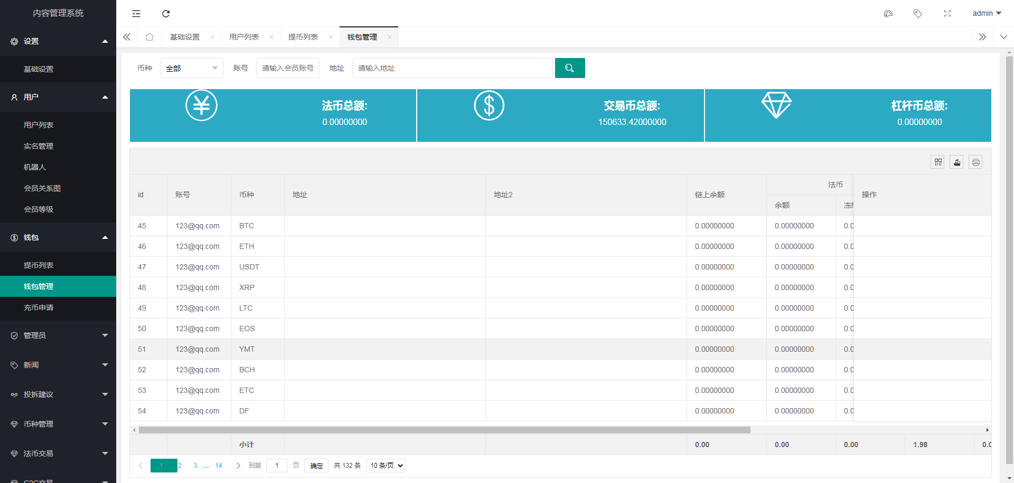Viewport: 1014px width, 483px height.
Task: Collapse the 钱包 sidebar section
Action: click(x=58, y=237)
